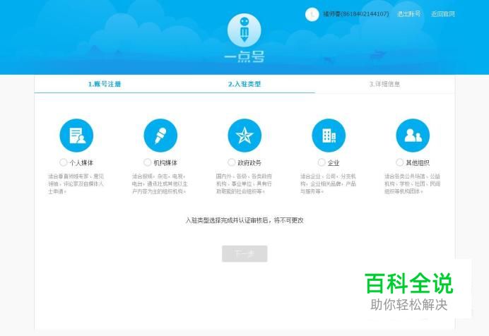The width and height of the screenshot is (489, 336).
Task: Select the 政府政务 radio button
Action: tap(231, 162)
